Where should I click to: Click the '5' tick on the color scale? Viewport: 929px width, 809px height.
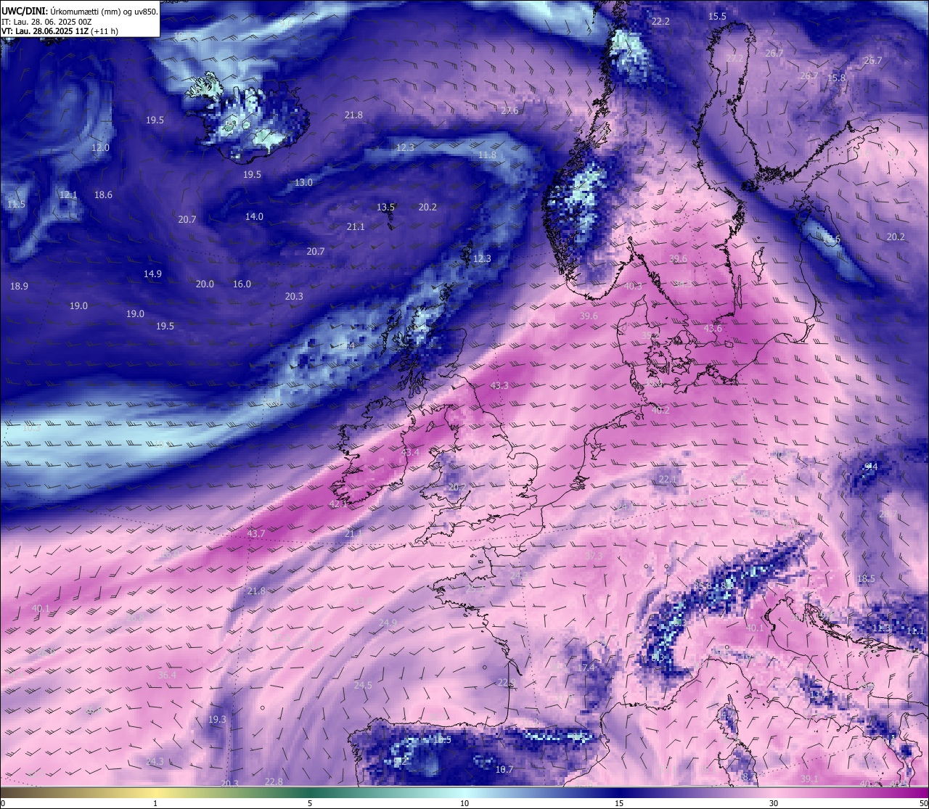pos(310,803)
